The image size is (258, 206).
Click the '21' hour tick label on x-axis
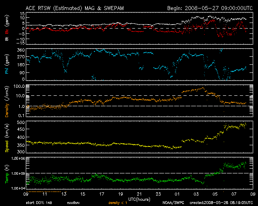[x=139, y=194]
